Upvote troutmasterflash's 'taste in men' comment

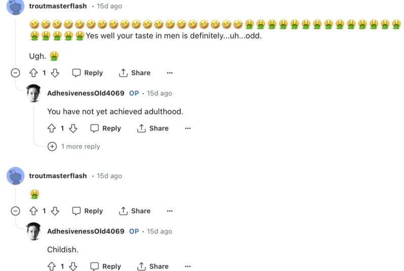(33, 73)
